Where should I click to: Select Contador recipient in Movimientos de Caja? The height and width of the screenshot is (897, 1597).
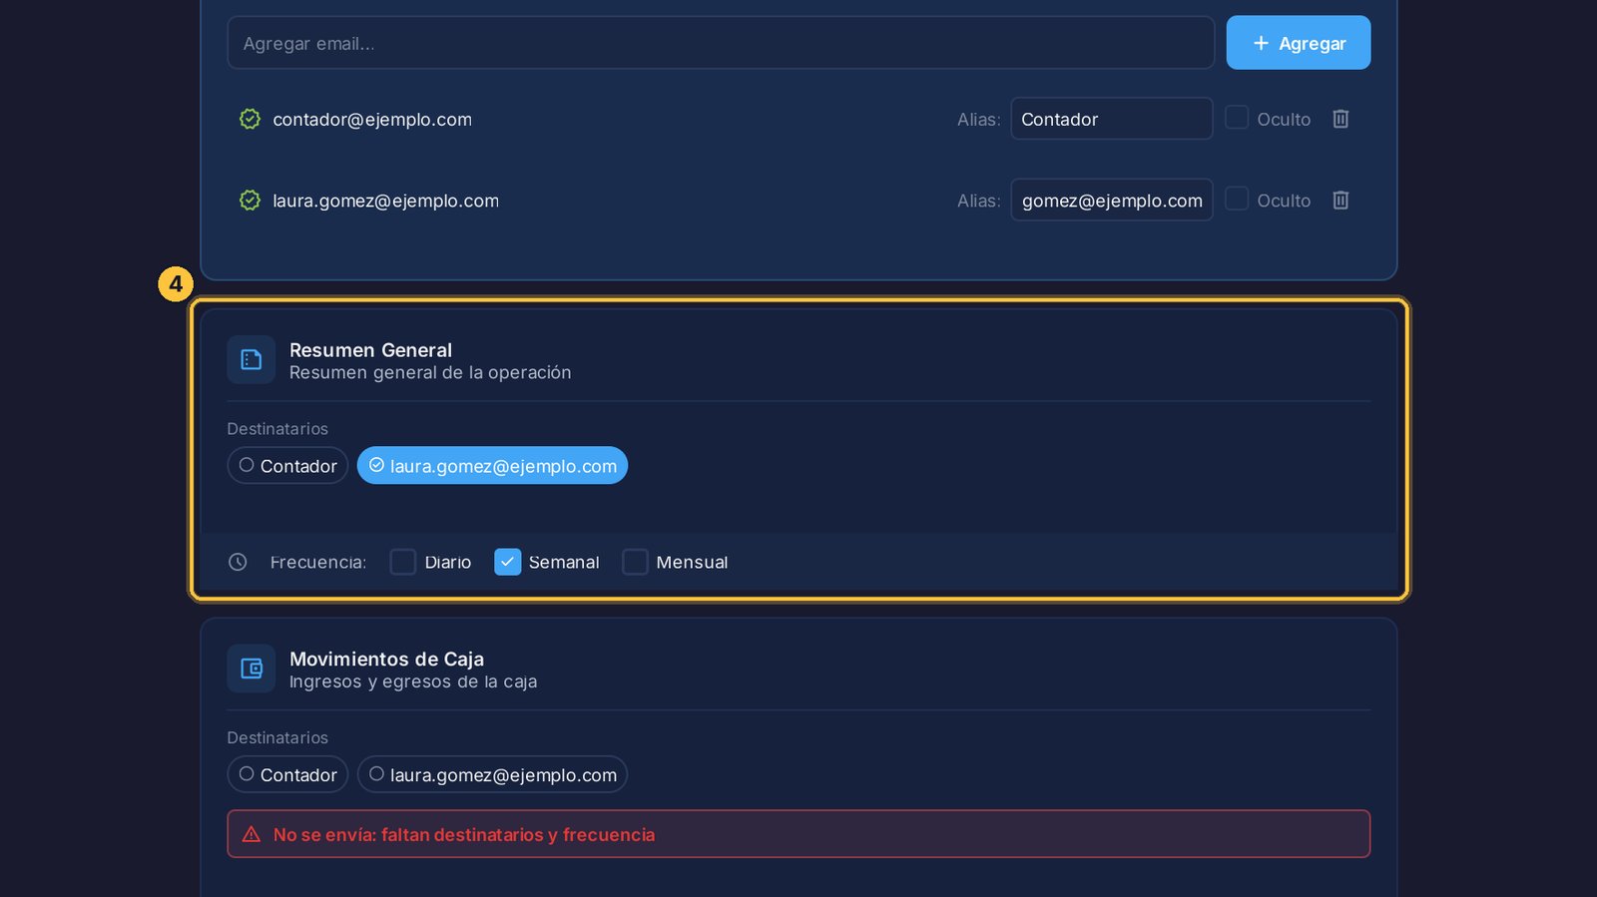[287, 774]
